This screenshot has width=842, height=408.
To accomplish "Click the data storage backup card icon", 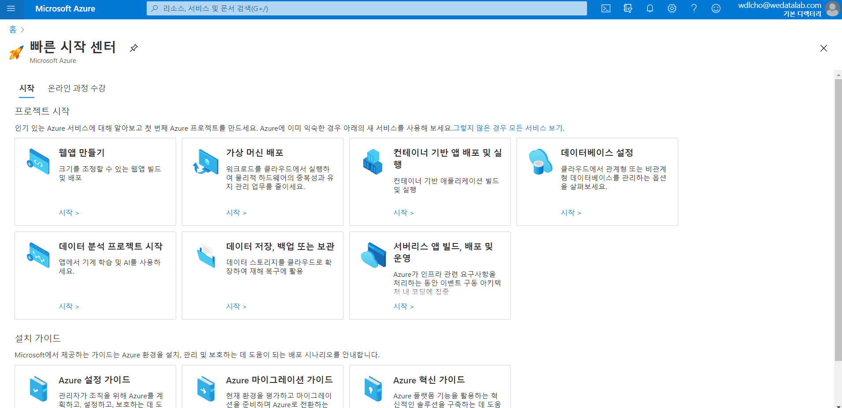I will coord(206,255).
